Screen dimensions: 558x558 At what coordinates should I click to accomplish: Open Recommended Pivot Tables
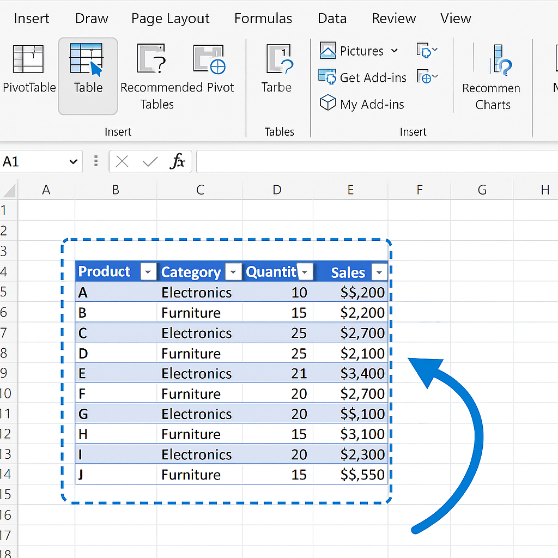[177, 76]
